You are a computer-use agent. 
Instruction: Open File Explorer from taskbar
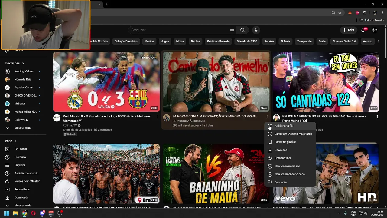point(15,213)
